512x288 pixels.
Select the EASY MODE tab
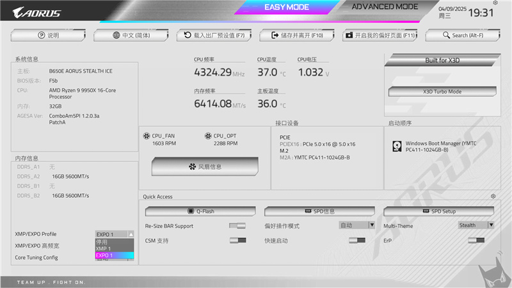(286, 7)
